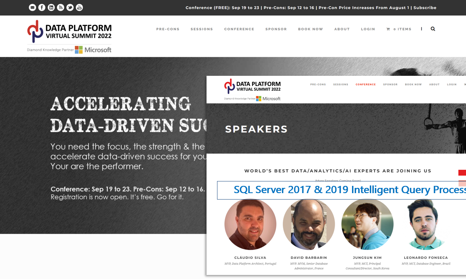Open the YouTube social icon
The width and height of the screenshot is (466, 279).
tap(79, 8)
